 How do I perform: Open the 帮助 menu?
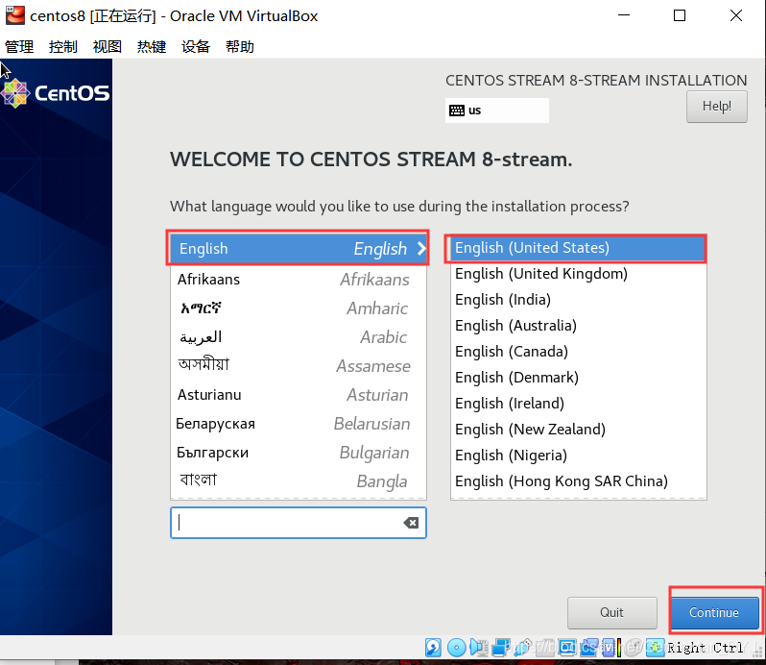click(x=239, y=47)
